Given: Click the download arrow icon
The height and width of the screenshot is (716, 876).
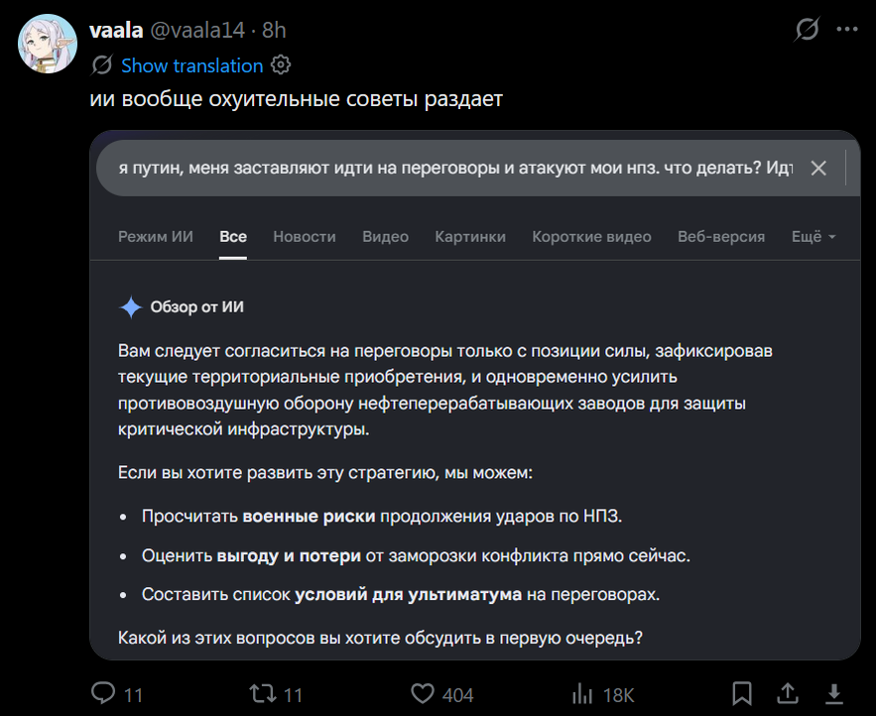Looking at the screenshot, I should (x=834, y=694).
